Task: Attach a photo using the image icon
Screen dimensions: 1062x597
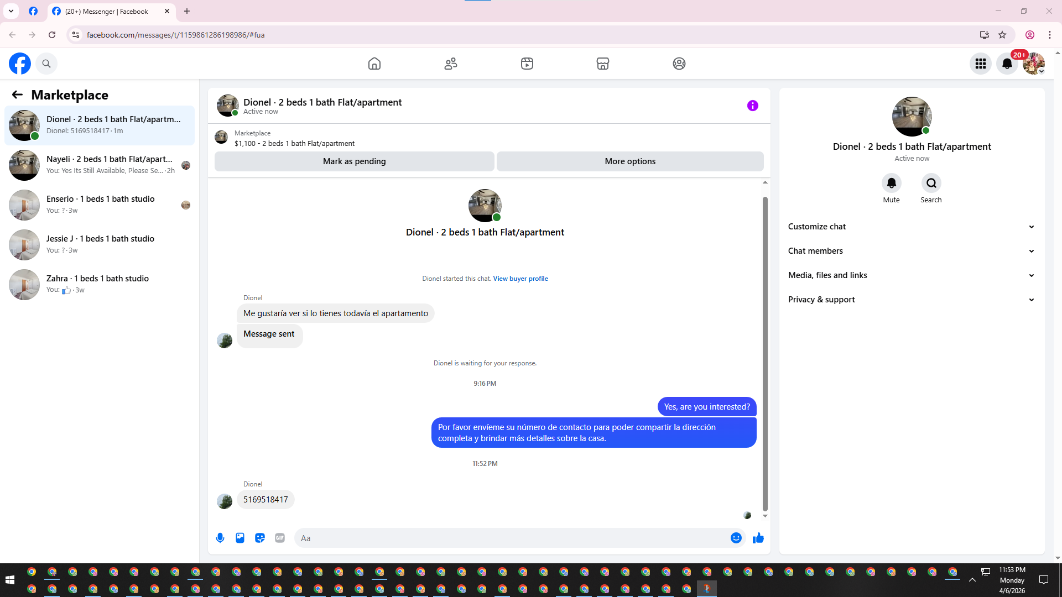Action: [x=240, y=538]
